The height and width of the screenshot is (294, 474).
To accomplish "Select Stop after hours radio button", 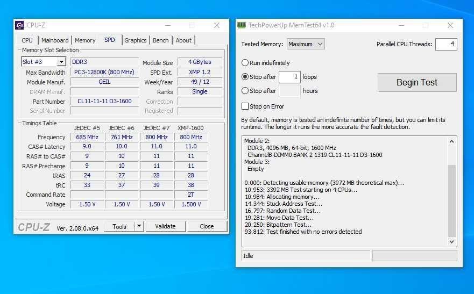I will pos(245,90).
